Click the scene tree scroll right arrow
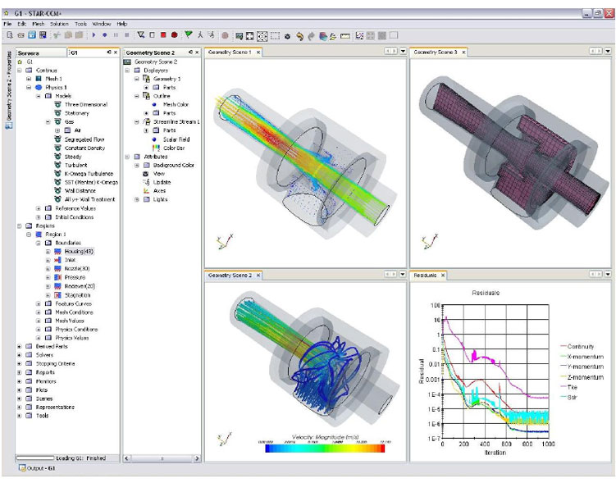Viewport: 616px width, 492px height. coord(197,458)
